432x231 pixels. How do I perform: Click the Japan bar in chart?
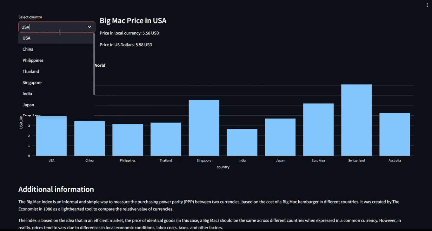(x=280, y=137)
